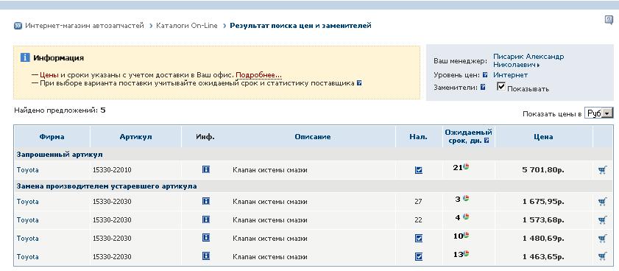The height and width of the screenshot is (271, 619).
Task: Open the info icon for the 1 463,65р. row
Action: (205, 256)
